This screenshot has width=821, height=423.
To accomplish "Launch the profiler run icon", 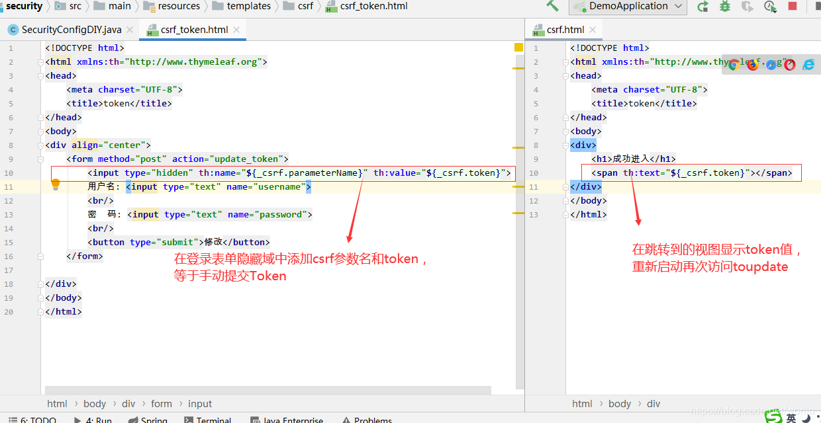I will pyautogui.click(x=770, y=7).
